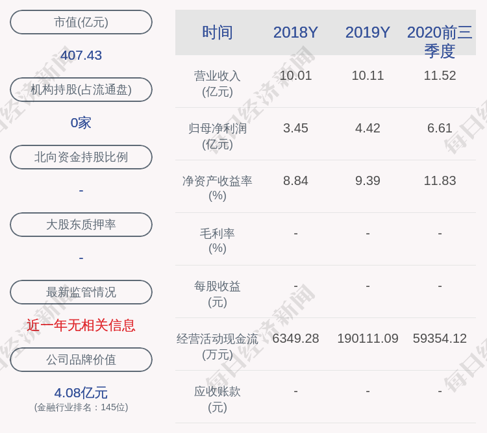Select the net profit value 3.45
Screen dimensions: 487x433
point(295,129)
